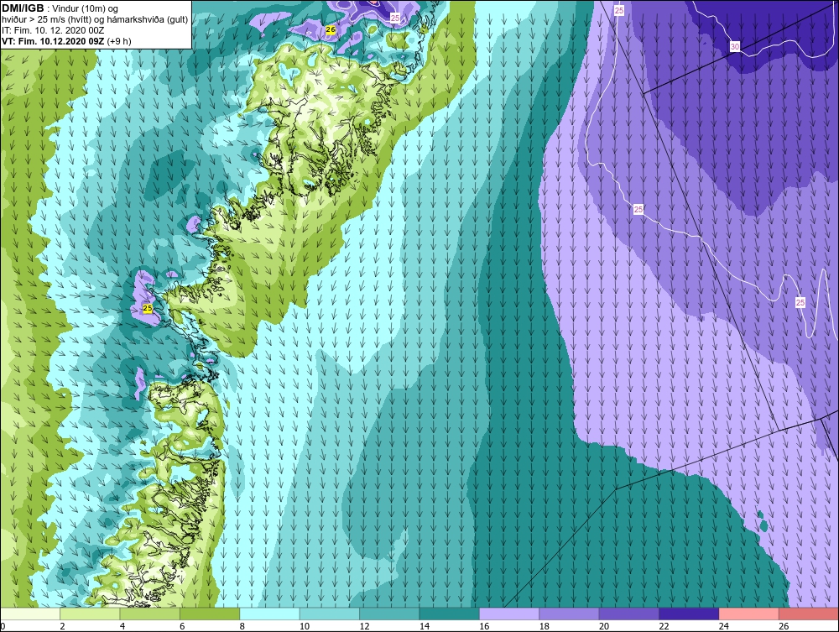Click the 16–18 m/s lavender legend swatch

click(x=509, y=614)
